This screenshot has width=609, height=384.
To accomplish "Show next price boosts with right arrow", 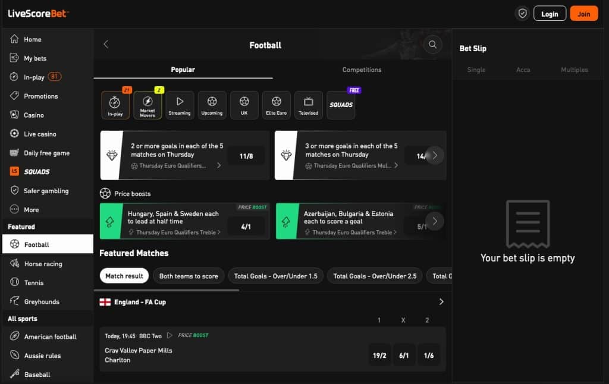I will 435,221.
